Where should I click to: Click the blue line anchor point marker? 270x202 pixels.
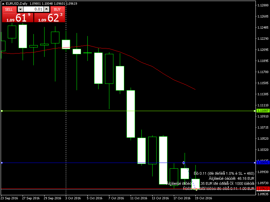pyautogui.click(x=184, y=163)
